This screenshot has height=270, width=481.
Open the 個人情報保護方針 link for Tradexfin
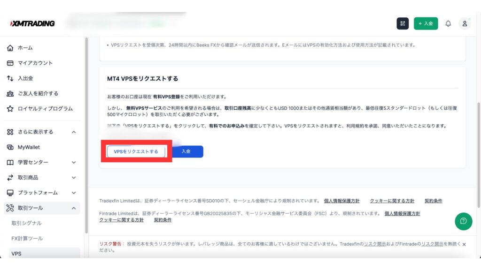coord(341,201)
